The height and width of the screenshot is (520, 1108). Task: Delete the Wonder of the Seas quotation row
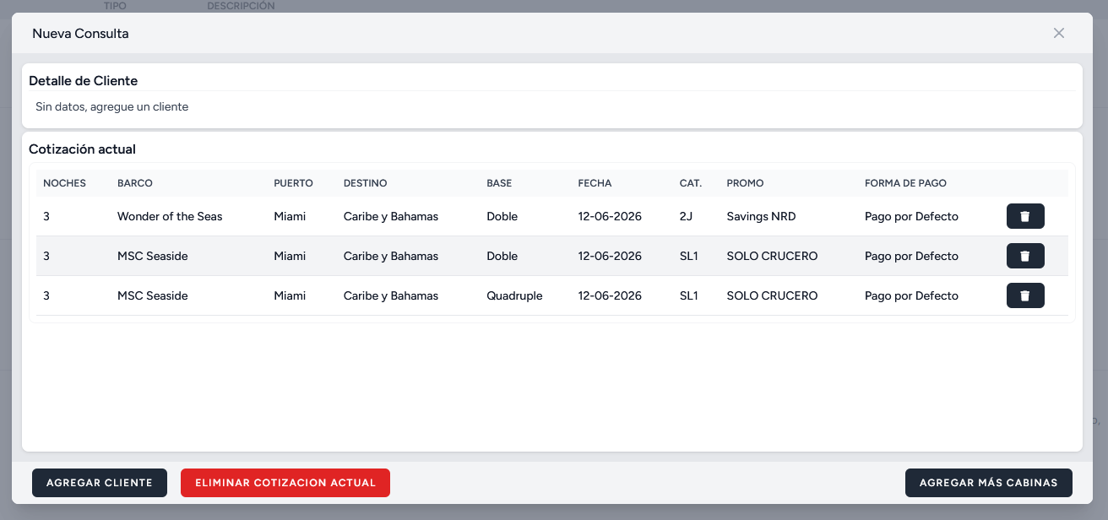1025,216
